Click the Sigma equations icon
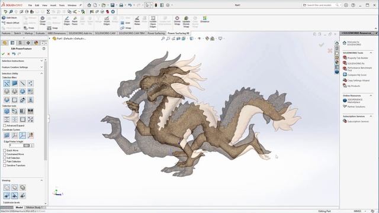 point(48,12)
